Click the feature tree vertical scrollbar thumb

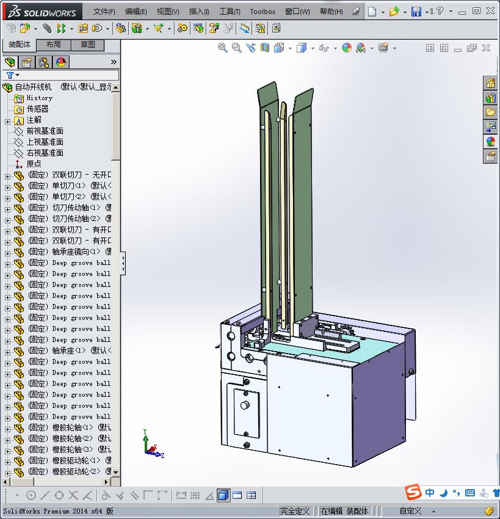pos(115,126)
